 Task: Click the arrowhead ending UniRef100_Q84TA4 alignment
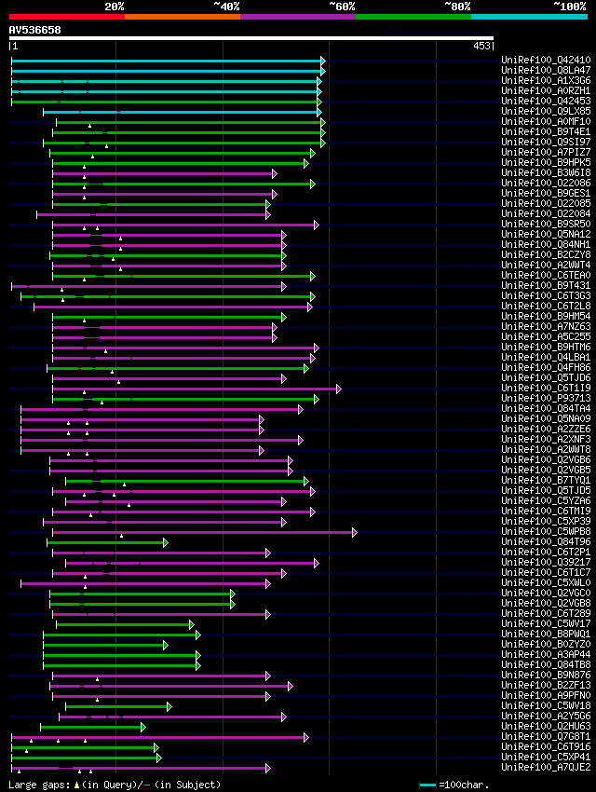coord(301,410)
